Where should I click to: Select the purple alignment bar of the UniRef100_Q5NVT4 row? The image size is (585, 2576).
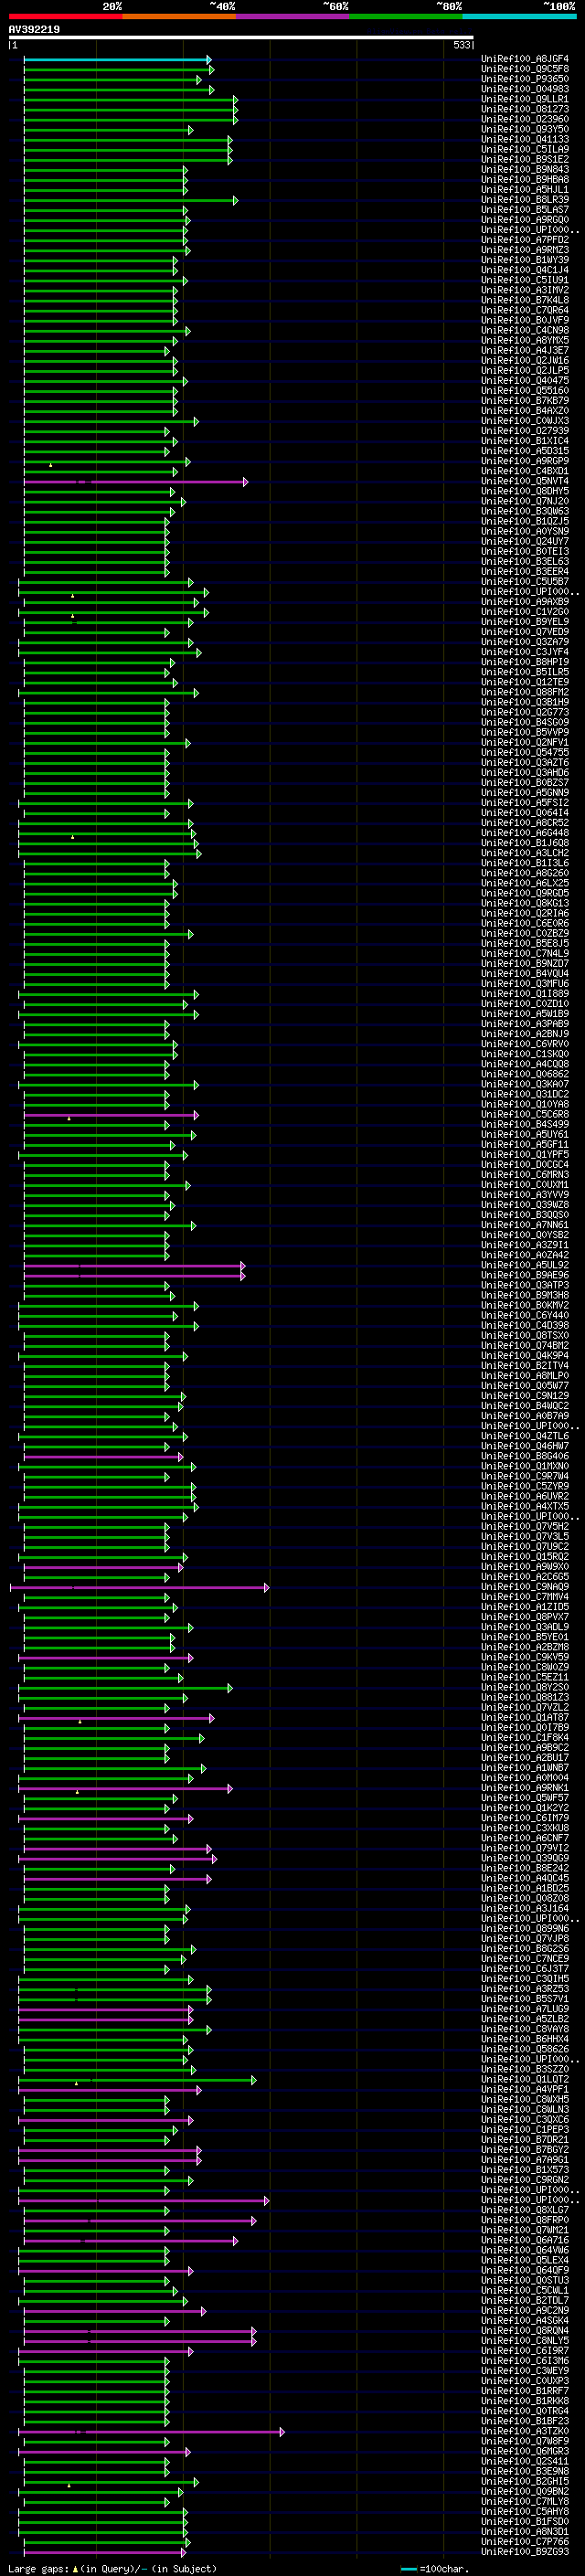pos(135,482)
